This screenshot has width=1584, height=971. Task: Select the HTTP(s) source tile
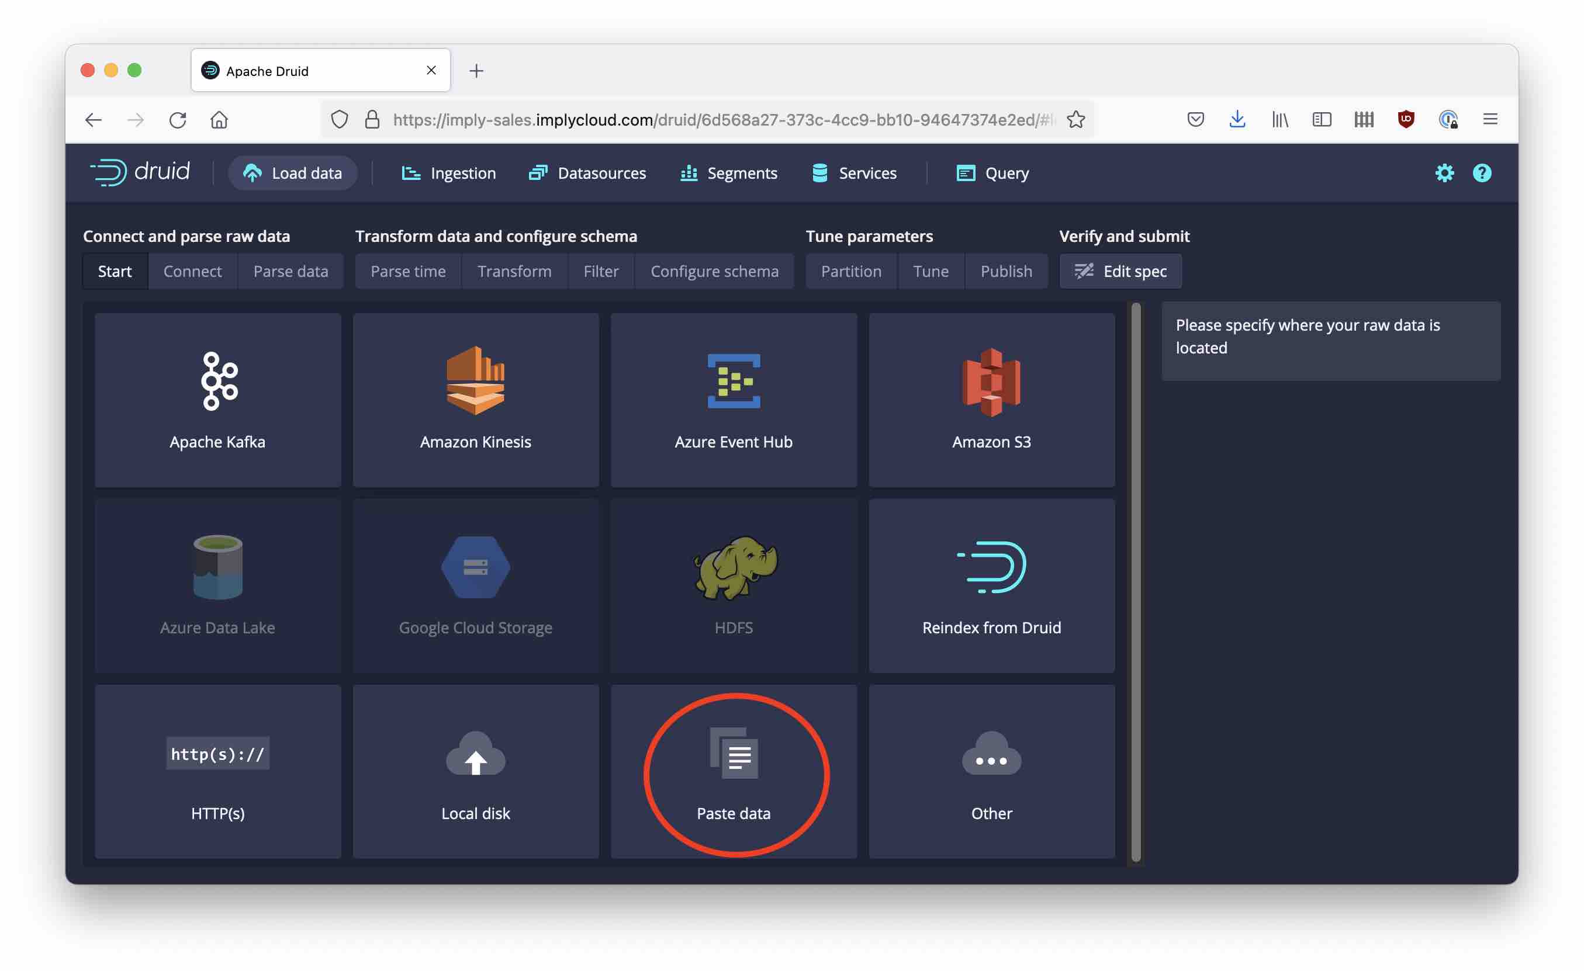[x=217, y=771]
